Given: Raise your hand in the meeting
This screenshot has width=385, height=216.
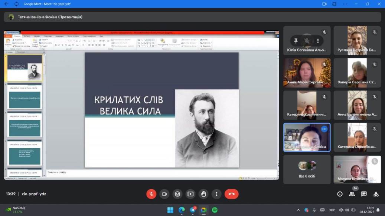Looking at the screenshot, I should click(x=203, y=194).
